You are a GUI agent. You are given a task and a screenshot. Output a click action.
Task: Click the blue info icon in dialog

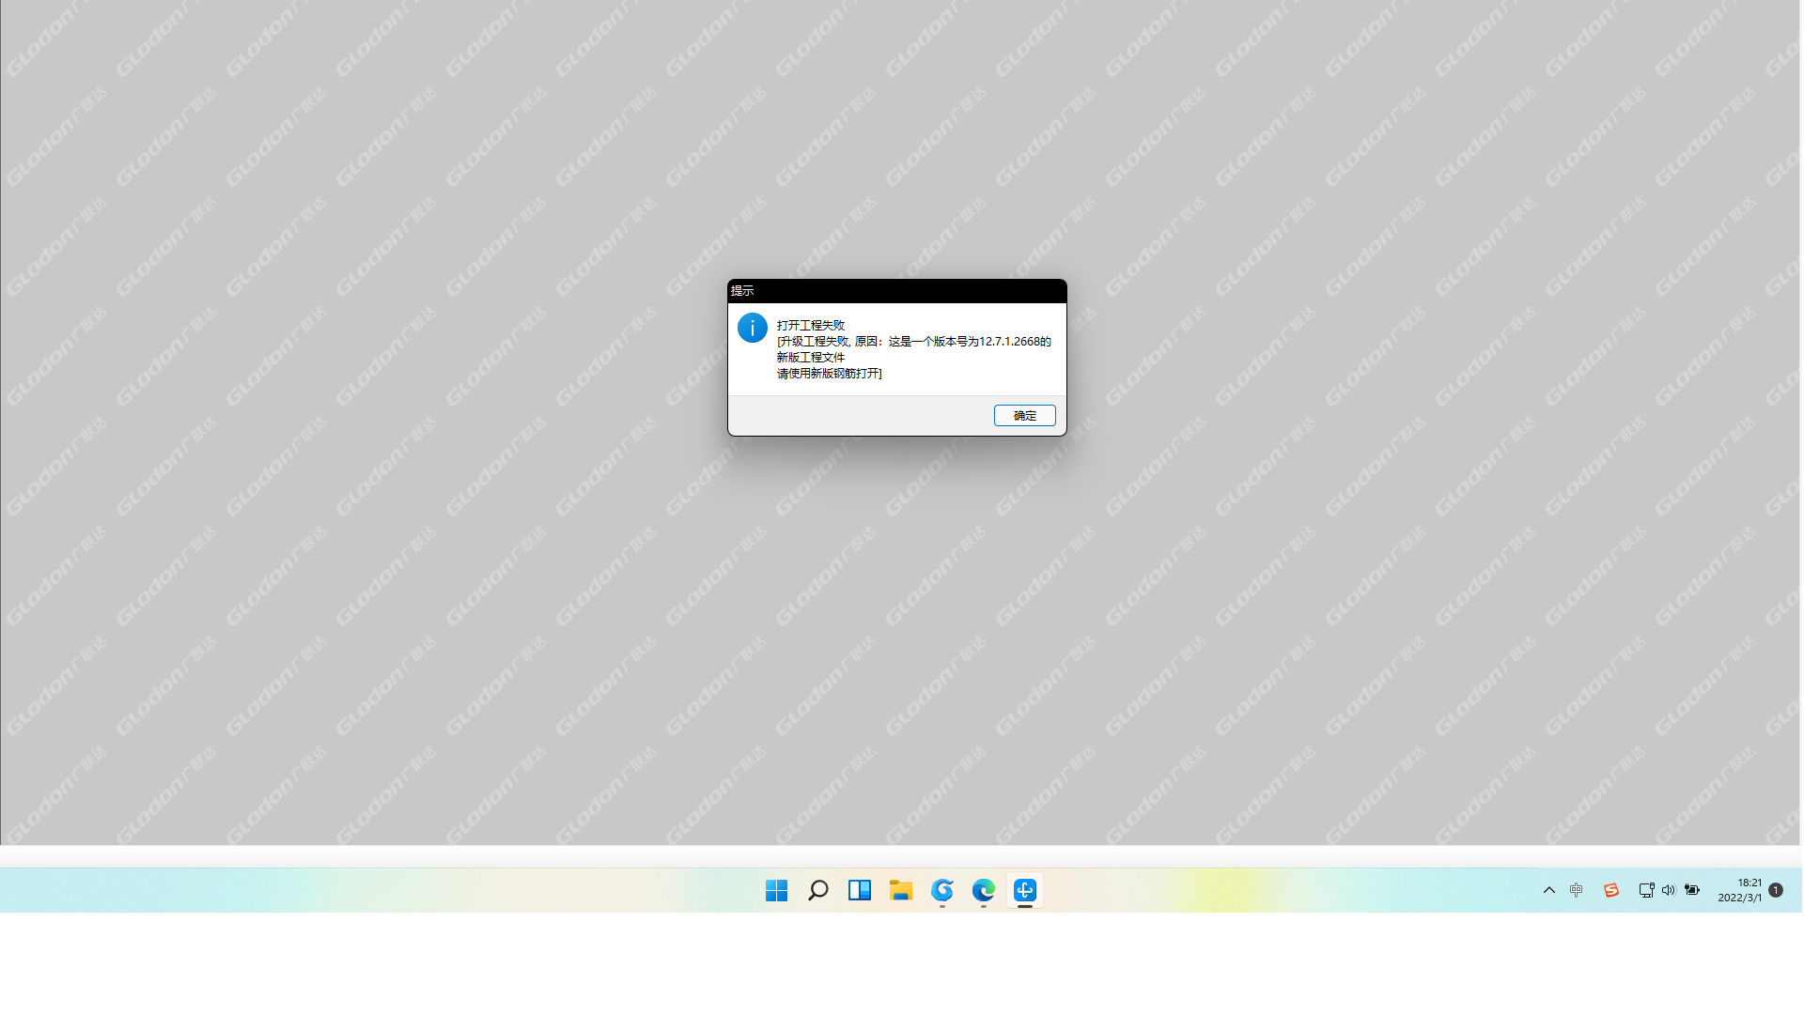(x=753, y=328)
